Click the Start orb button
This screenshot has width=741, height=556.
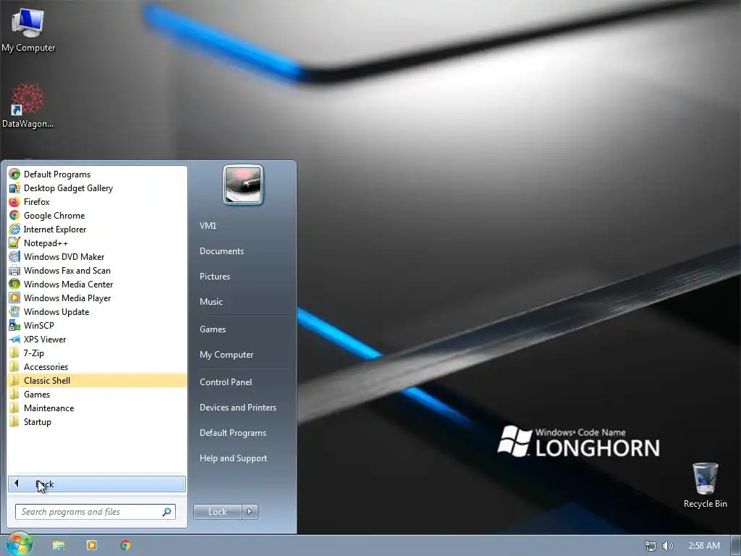click(20, 544)
